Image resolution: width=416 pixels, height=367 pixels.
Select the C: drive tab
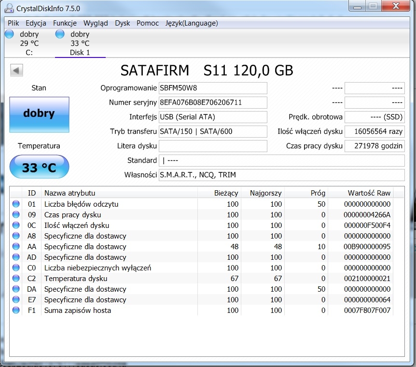coord(29,43)
